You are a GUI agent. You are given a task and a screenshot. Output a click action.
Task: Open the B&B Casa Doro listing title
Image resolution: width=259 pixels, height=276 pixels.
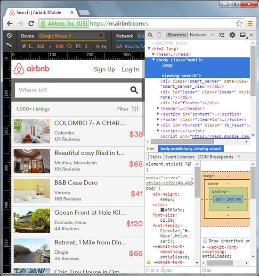(x=76, y=183)
